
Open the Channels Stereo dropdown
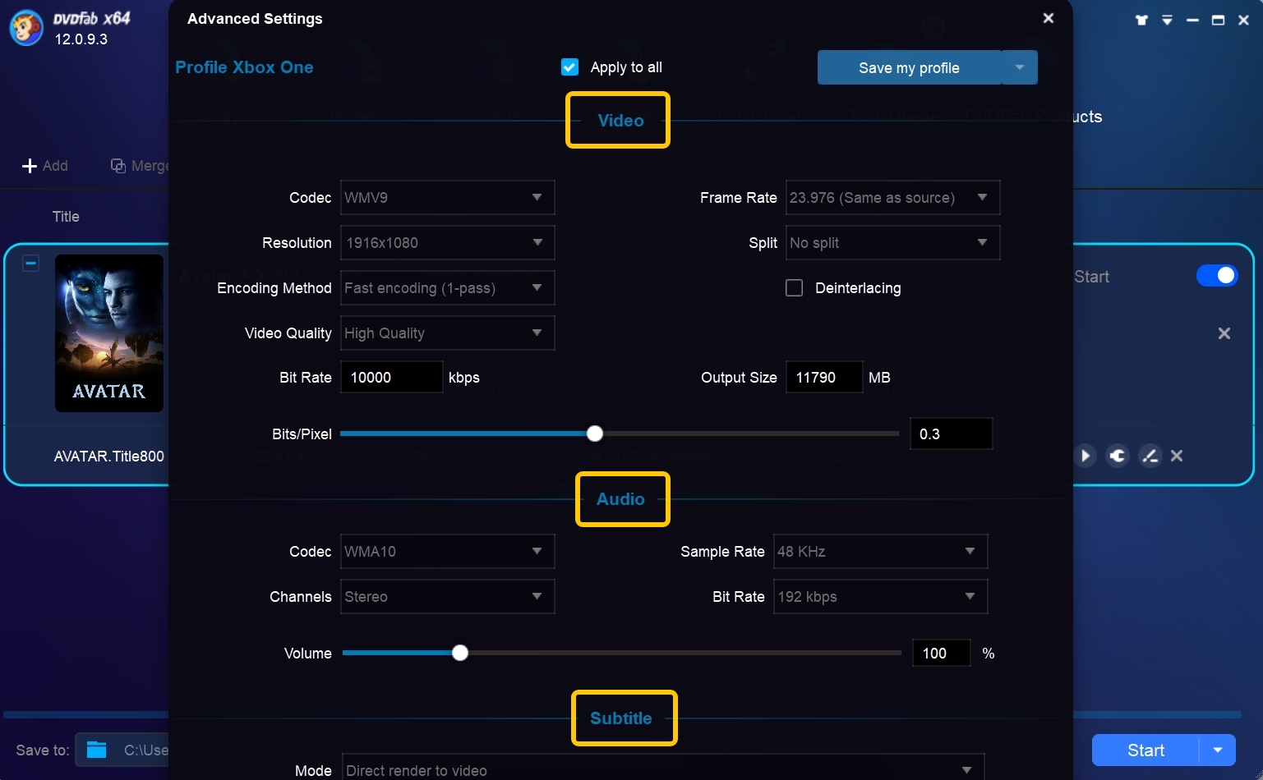(448, 597)
